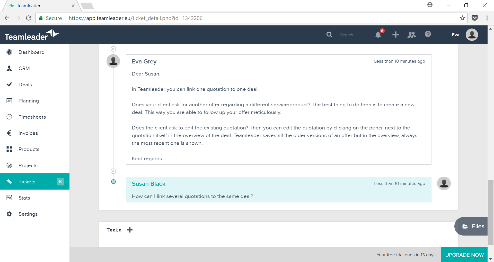Viewport: 494px width, 262px height.
Task: Go back to the previous page
Action: [x=7, y=18]
